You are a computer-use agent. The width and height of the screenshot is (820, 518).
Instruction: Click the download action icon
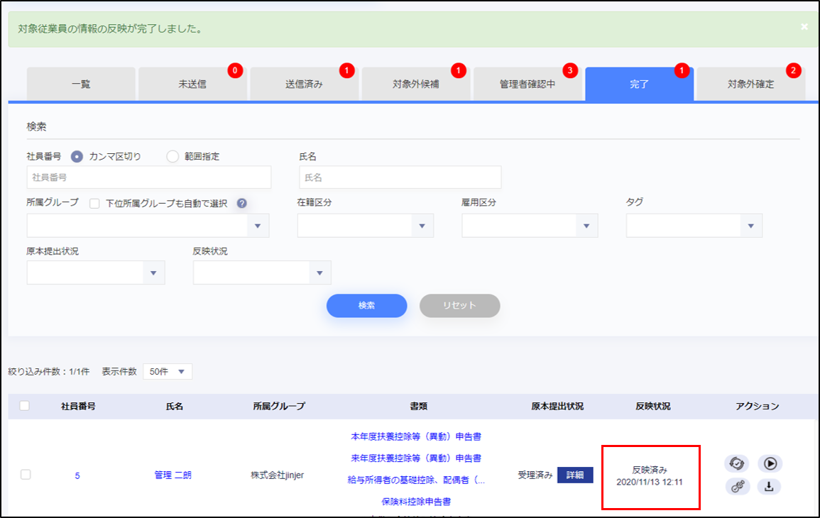pyautogui.click(x=770, y=487)
